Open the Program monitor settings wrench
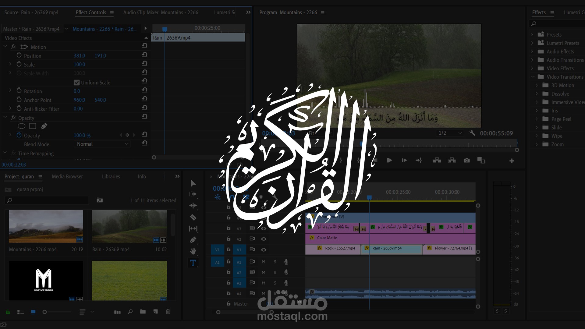Image resolution: width=585 pixels, height=329 pixels. pyautogui.click(x=472, y=133)
